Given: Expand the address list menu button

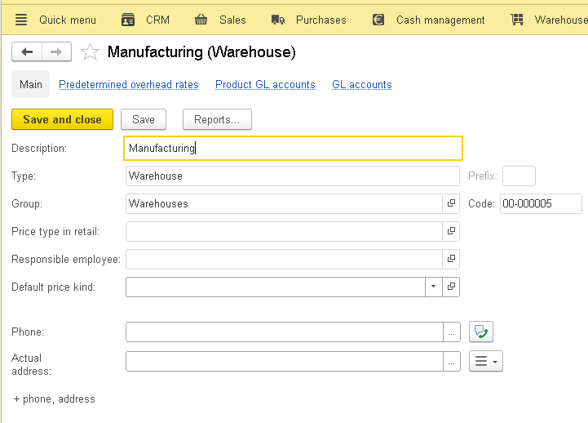Looking at the screenshot, I should click(x=486, y=361).
